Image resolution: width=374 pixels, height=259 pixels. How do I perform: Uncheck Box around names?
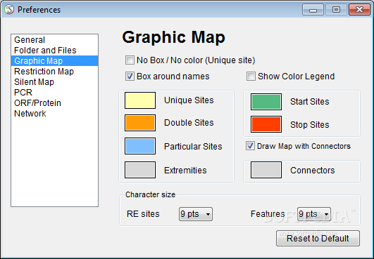coord(130,77)
